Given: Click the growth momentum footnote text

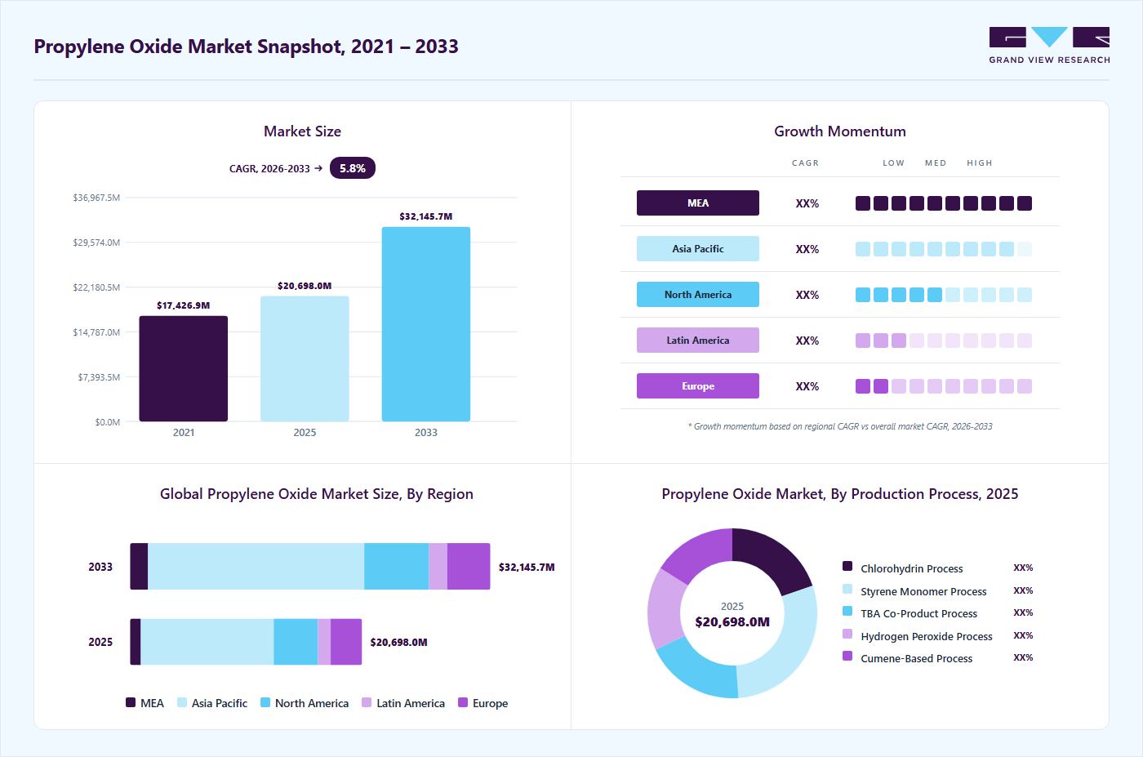Looking at the screenshot, I should point(840,426).
